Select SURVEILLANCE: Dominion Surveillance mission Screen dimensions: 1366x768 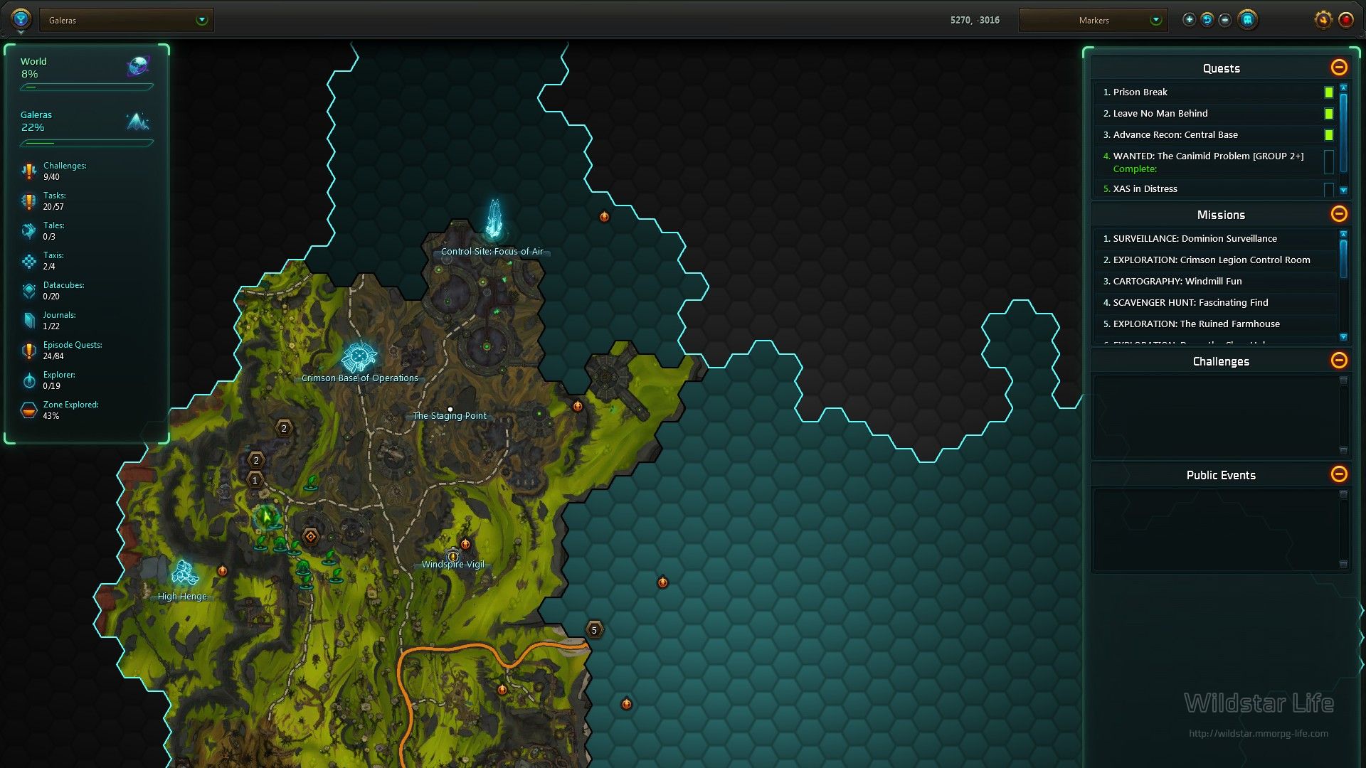click(x=1195, y=239)
